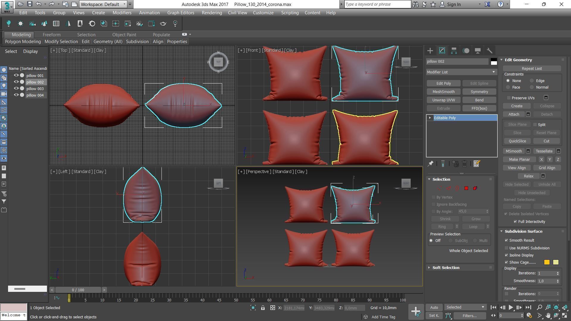Enable Preserve UVs checkbox
The image size is (571, 321).
coord(509,98)
